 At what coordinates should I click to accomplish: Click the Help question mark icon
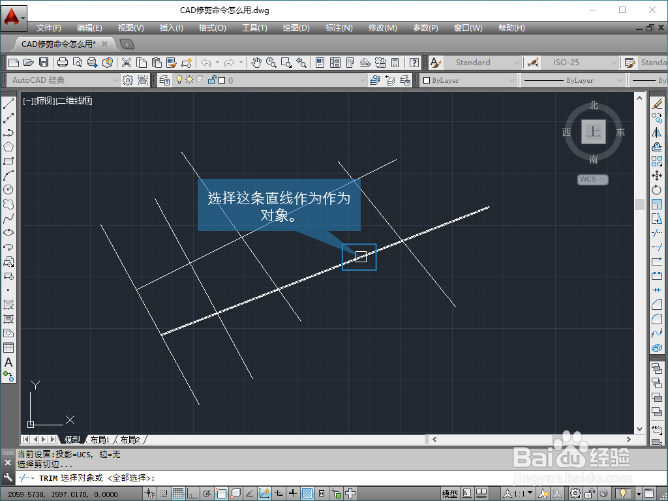coord(414,63)
